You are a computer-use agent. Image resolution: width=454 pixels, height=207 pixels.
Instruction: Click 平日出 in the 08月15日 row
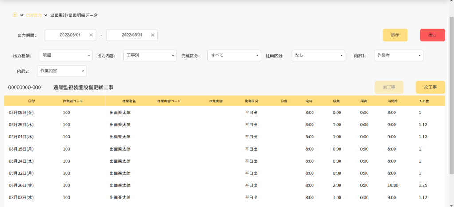(x=251, y=149)
